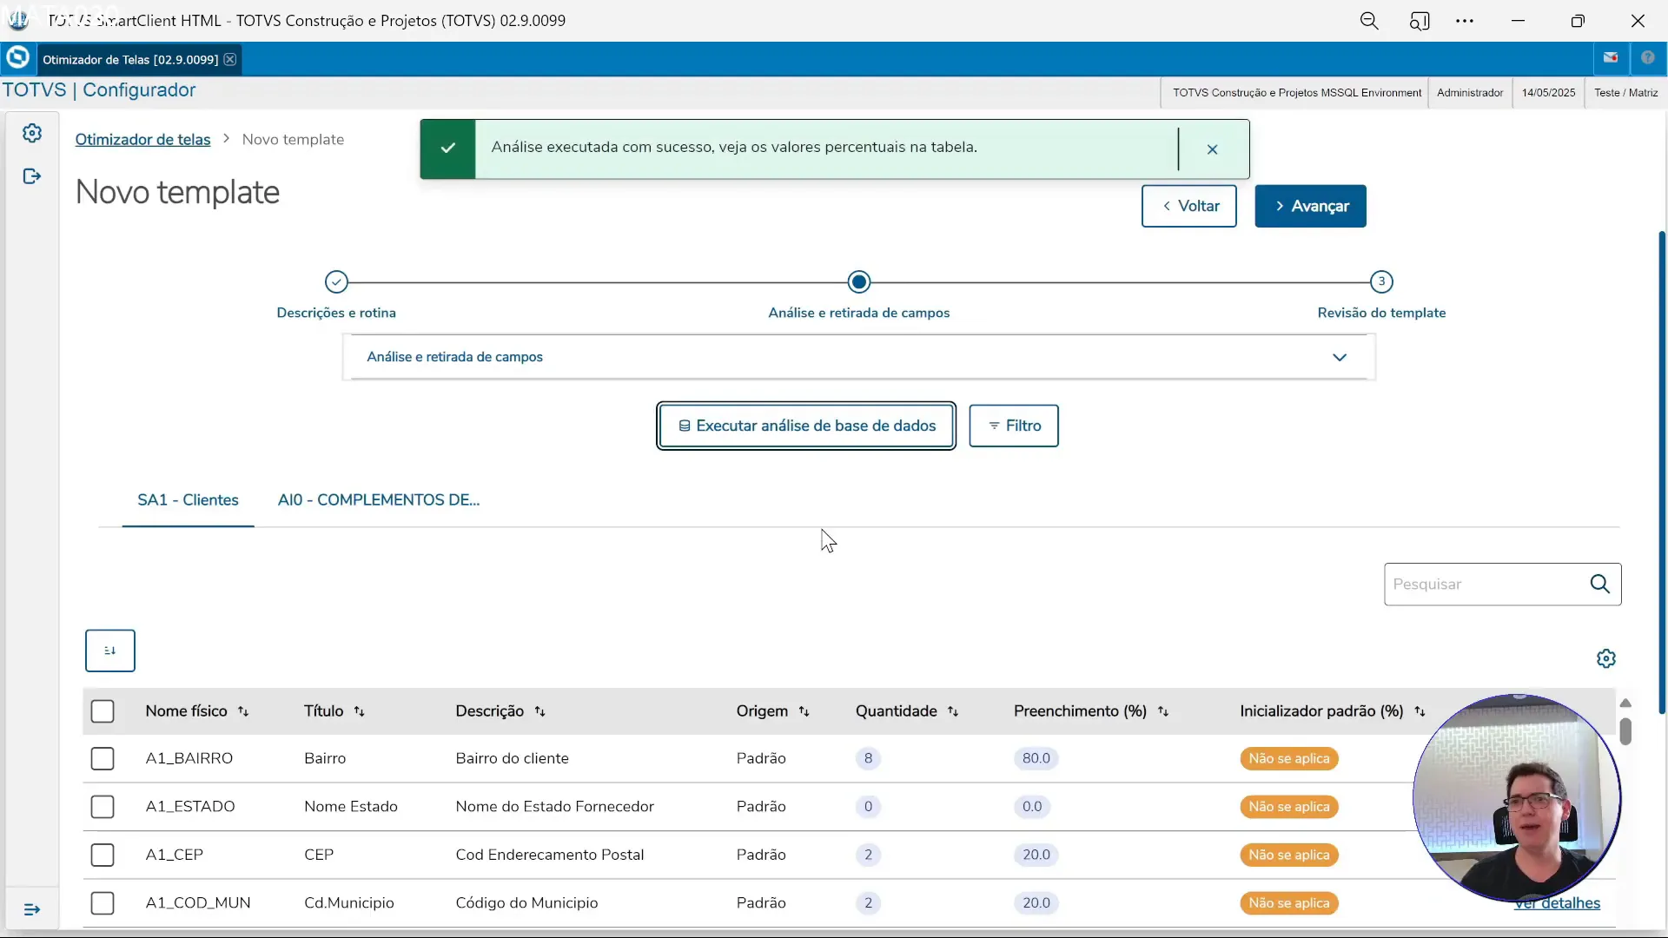Open the settings gear in left sidebar

point(32,133)
